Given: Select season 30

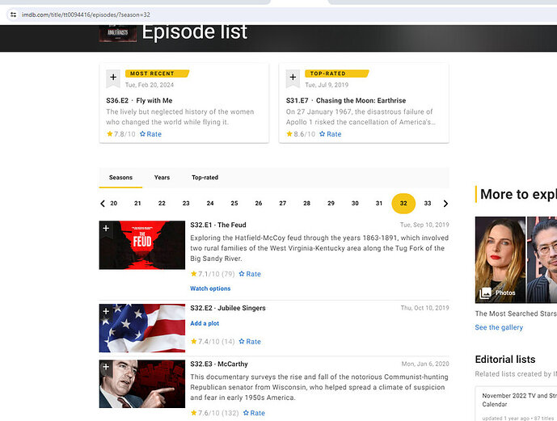Looking at the screenshot, I should (355, 204).
